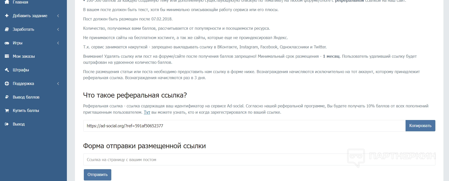Click the lifebuoy icon beside Поддержка
The image size is (449, 181).
[x=7, y=83]
